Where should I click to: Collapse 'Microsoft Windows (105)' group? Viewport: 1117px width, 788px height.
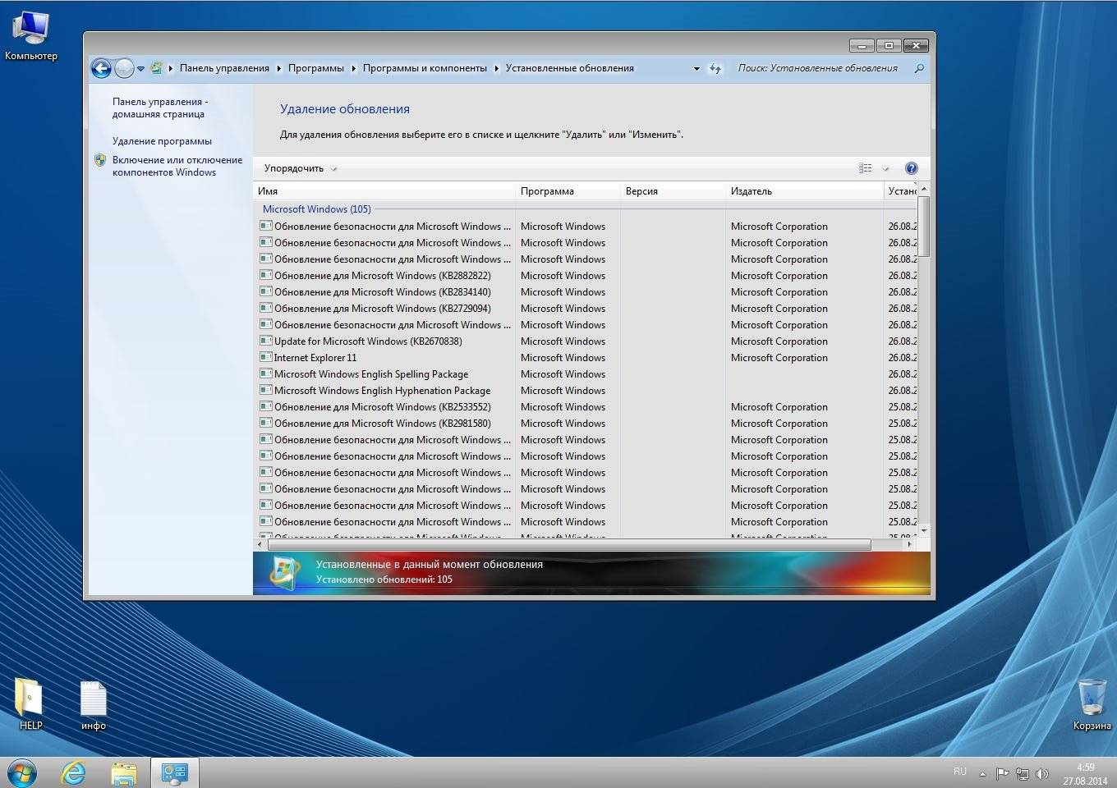pos(316,209)
